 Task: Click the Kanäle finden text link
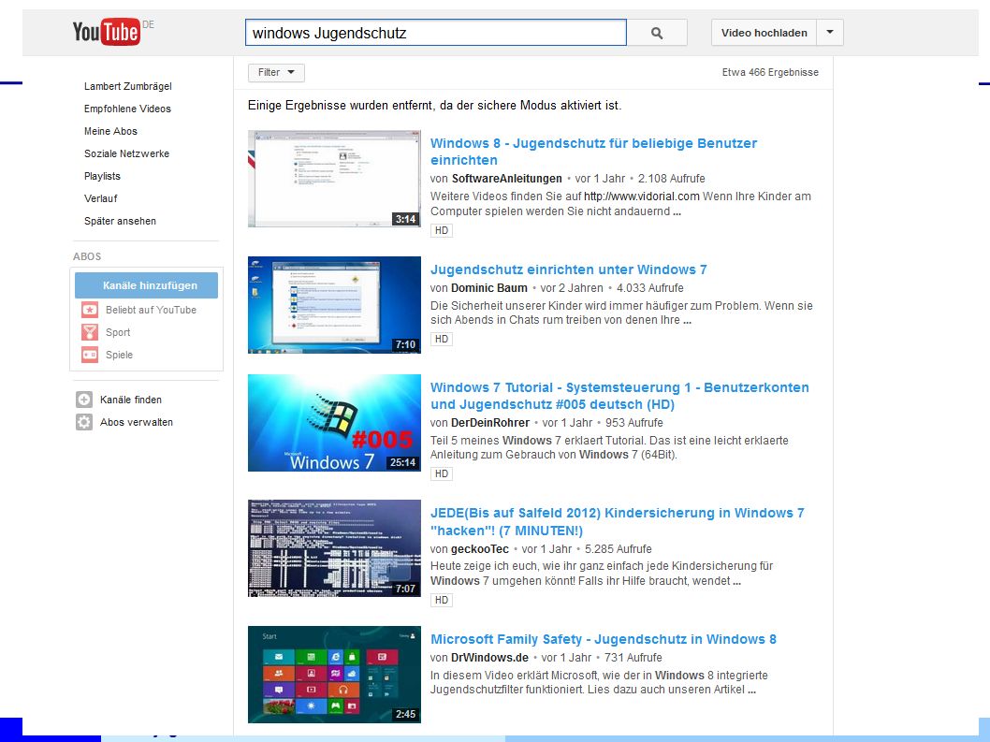pos(131,400)
